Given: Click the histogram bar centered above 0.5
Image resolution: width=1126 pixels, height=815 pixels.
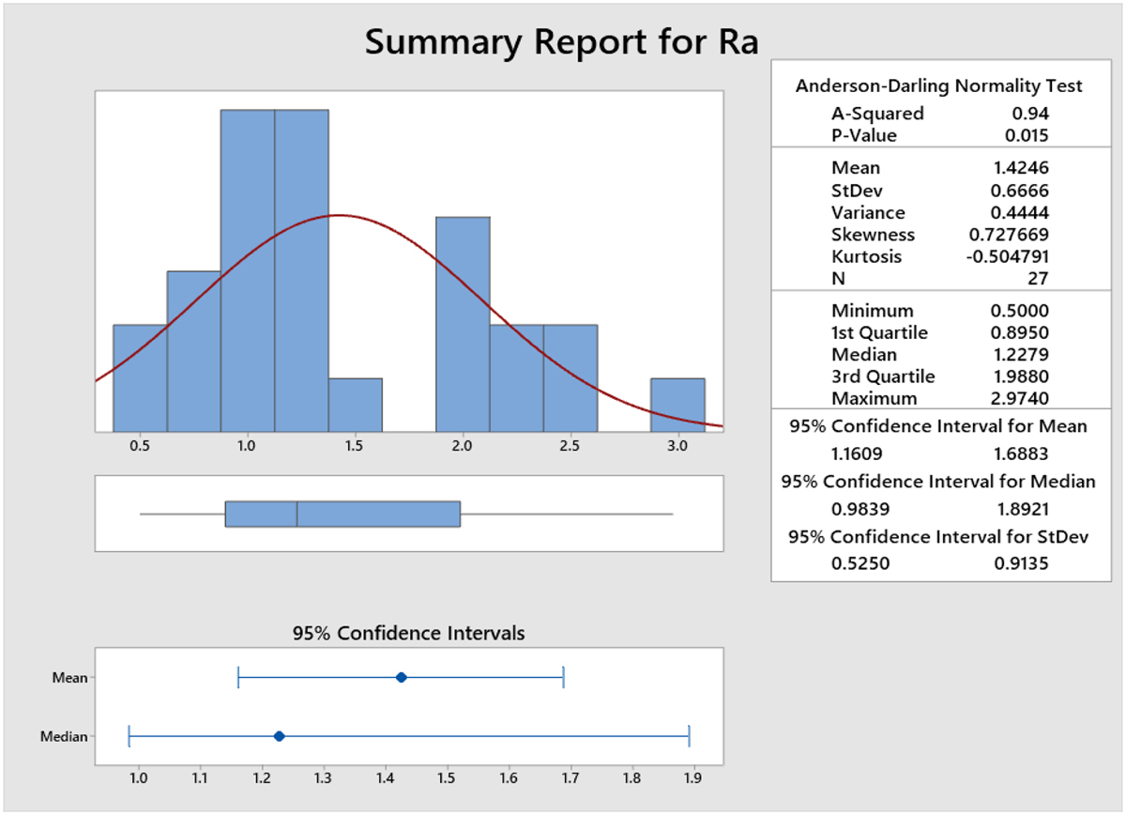Looking at the screenshot, I should [140, 377].
